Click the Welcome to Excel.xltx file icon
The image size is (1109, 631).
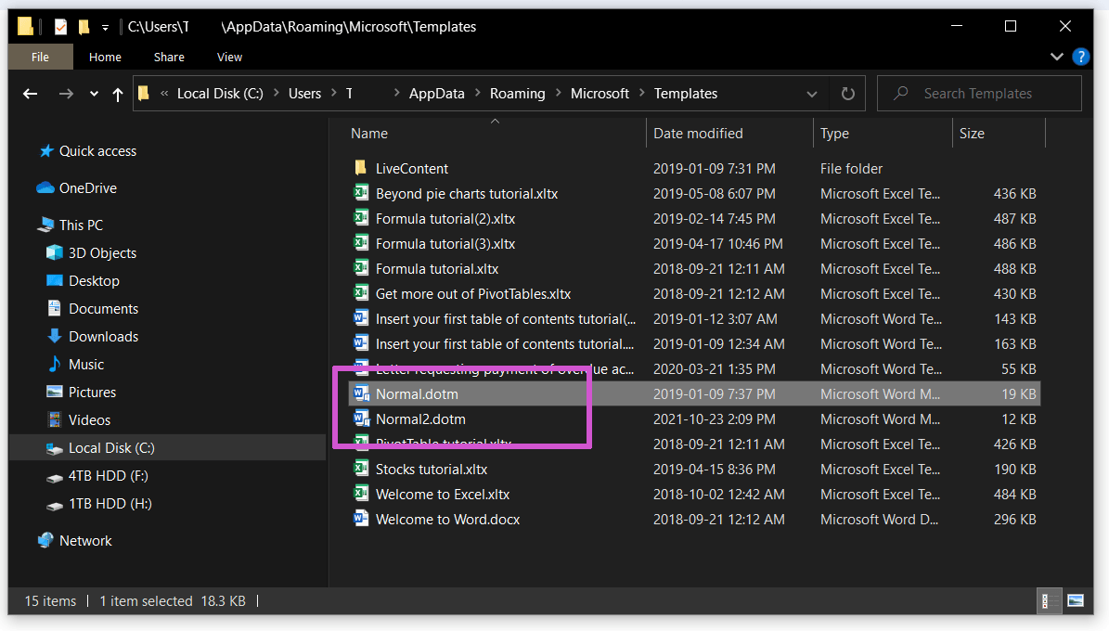[x=361, y=494]
